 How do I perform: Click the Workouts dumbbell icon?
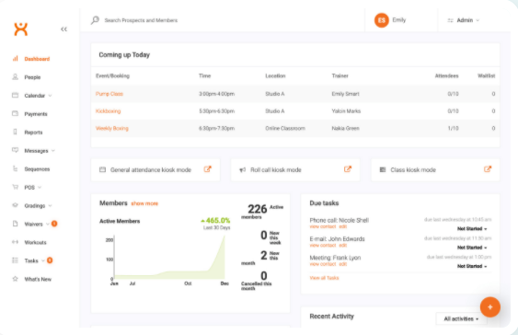tap(16, 242)
